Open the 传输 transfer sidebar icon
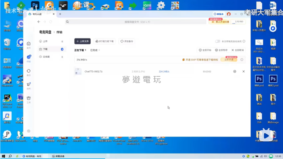This screenshot has width=283, height=159. click(x=29, y=58)
